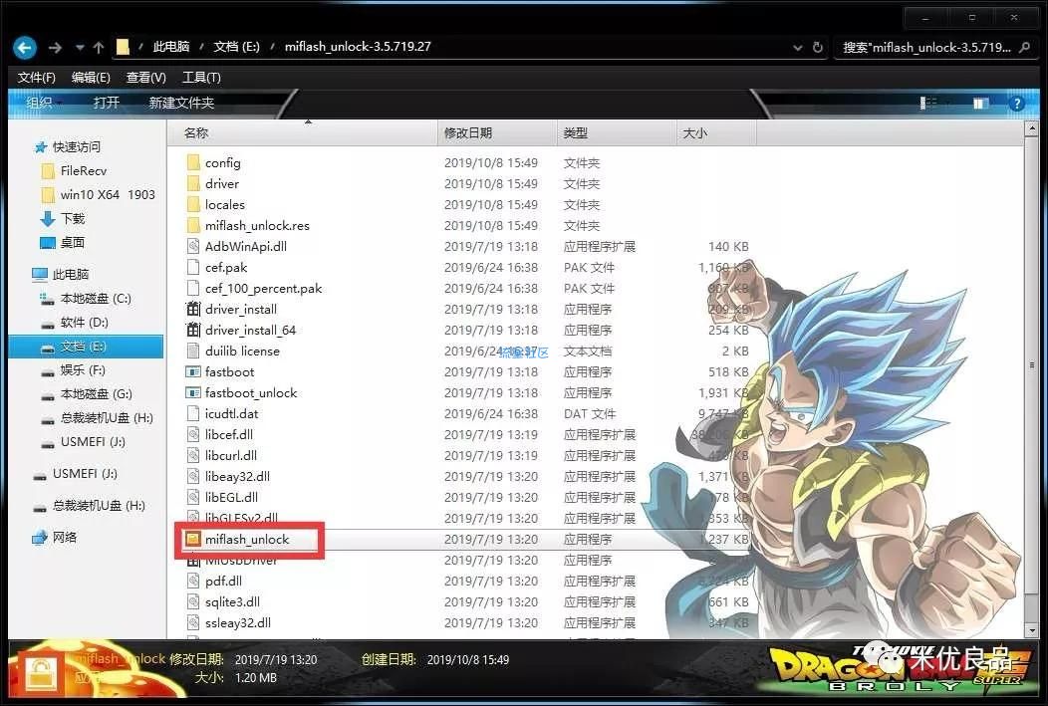Open the 工具(T) menu
The height and width of the screenshot is (706, 1048).
pyautogui.click(x=202, y=78)
